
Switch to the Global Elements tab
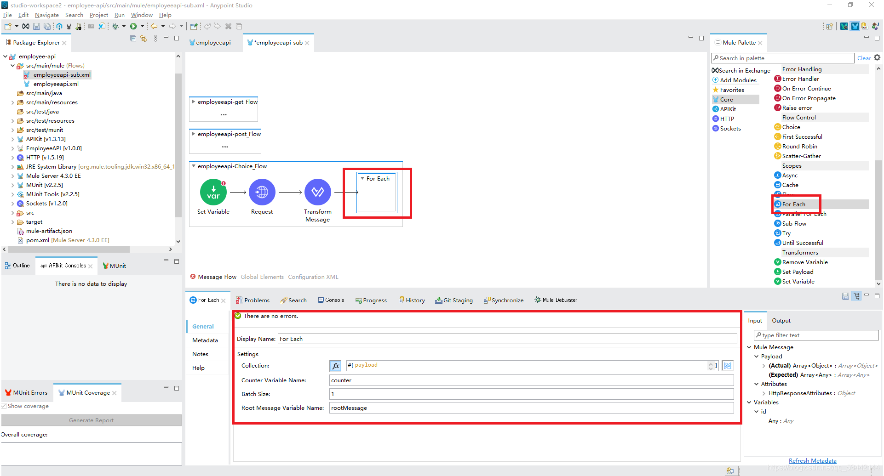(262, 277)
